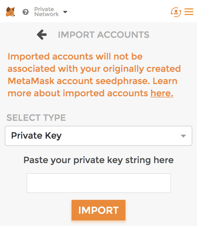Click the Private Network label
The width and height of the screenshot is (197, 226).
tap(46, 12)
